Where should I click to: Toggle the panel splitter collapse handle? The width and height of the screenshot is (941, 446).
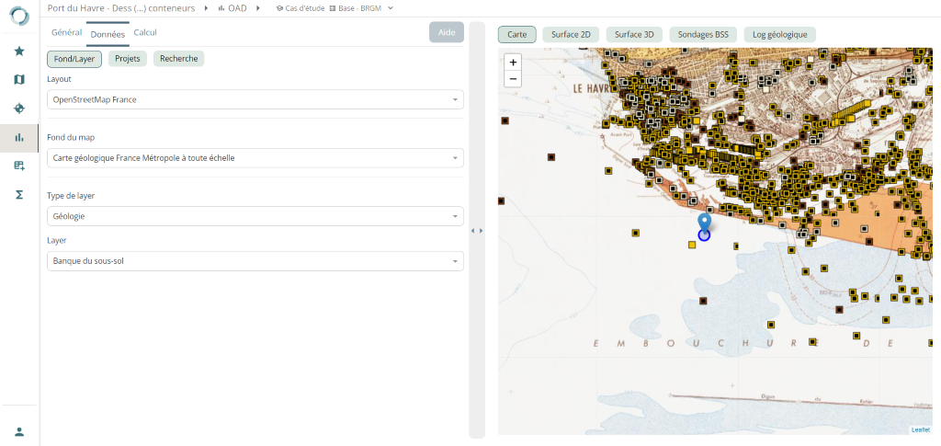[x=477, y=231]
